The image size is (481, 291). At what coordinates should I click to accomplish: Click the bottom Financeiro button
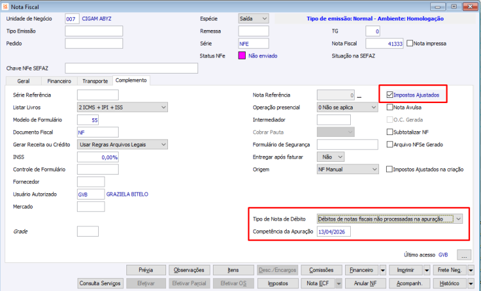(362, 270)
